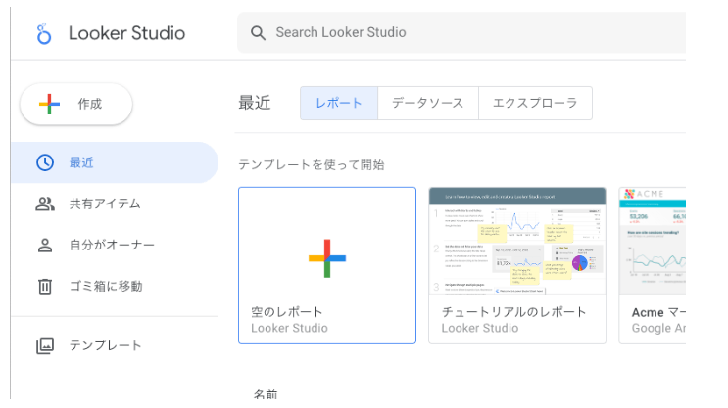This screenshot has width=728, height=408.
Task: Select the レポート tab
Action: (x=339, y=103)
